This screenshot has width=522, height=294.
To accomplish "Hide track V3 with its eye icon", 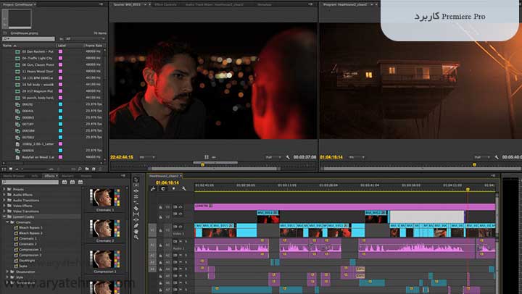I will coord(181,207).
